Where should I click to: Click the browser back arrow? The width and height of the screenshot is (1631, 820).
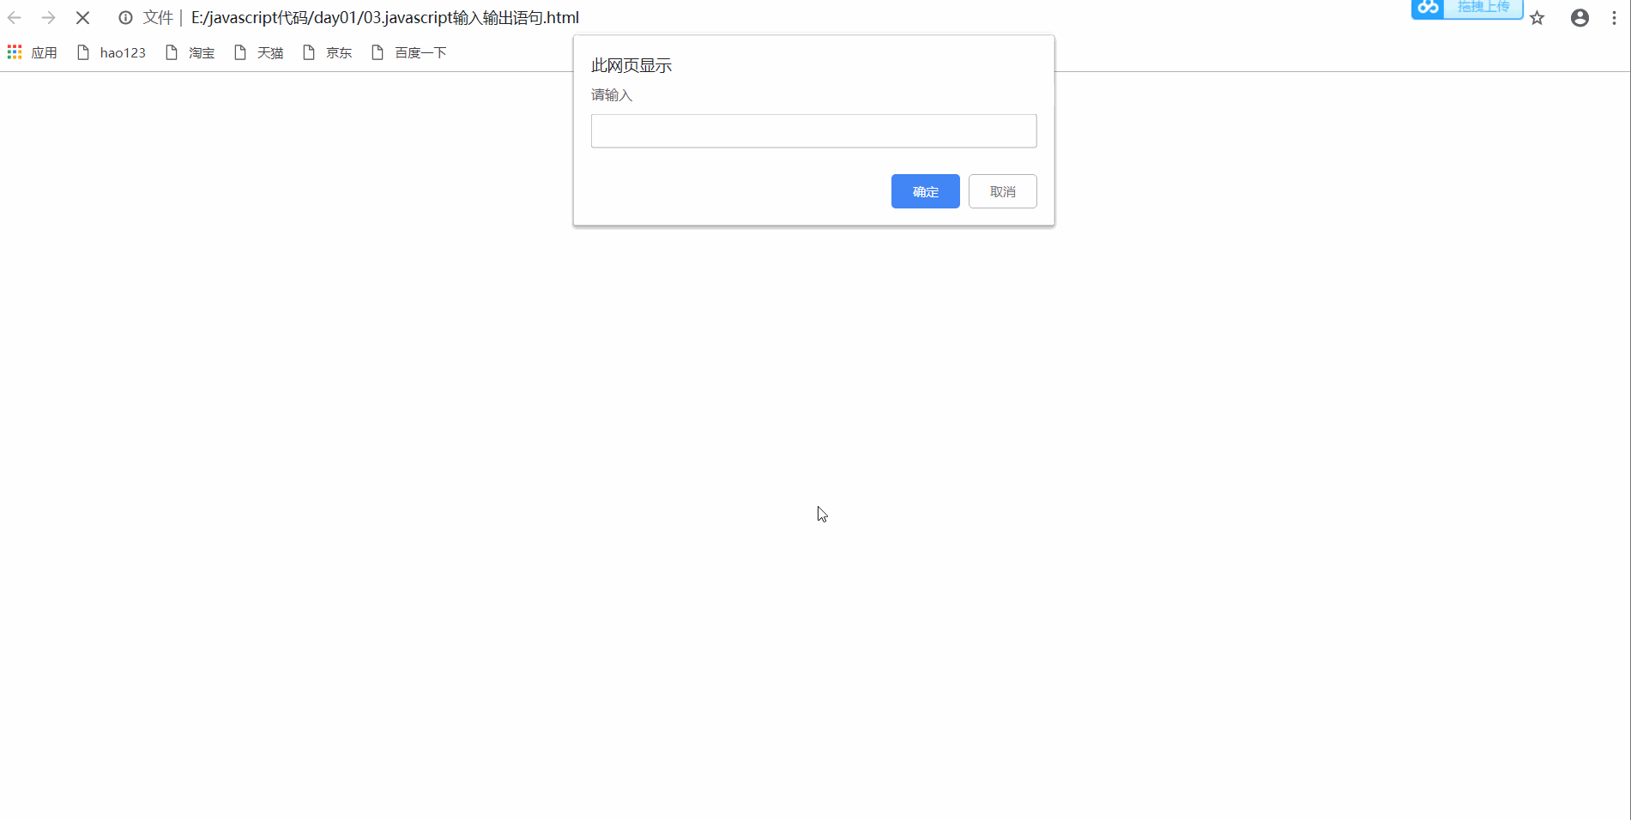tap(15, 18)
